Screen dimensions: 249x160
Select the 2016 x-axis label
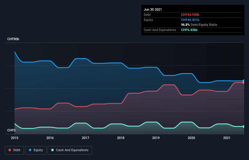pos(50,138)
